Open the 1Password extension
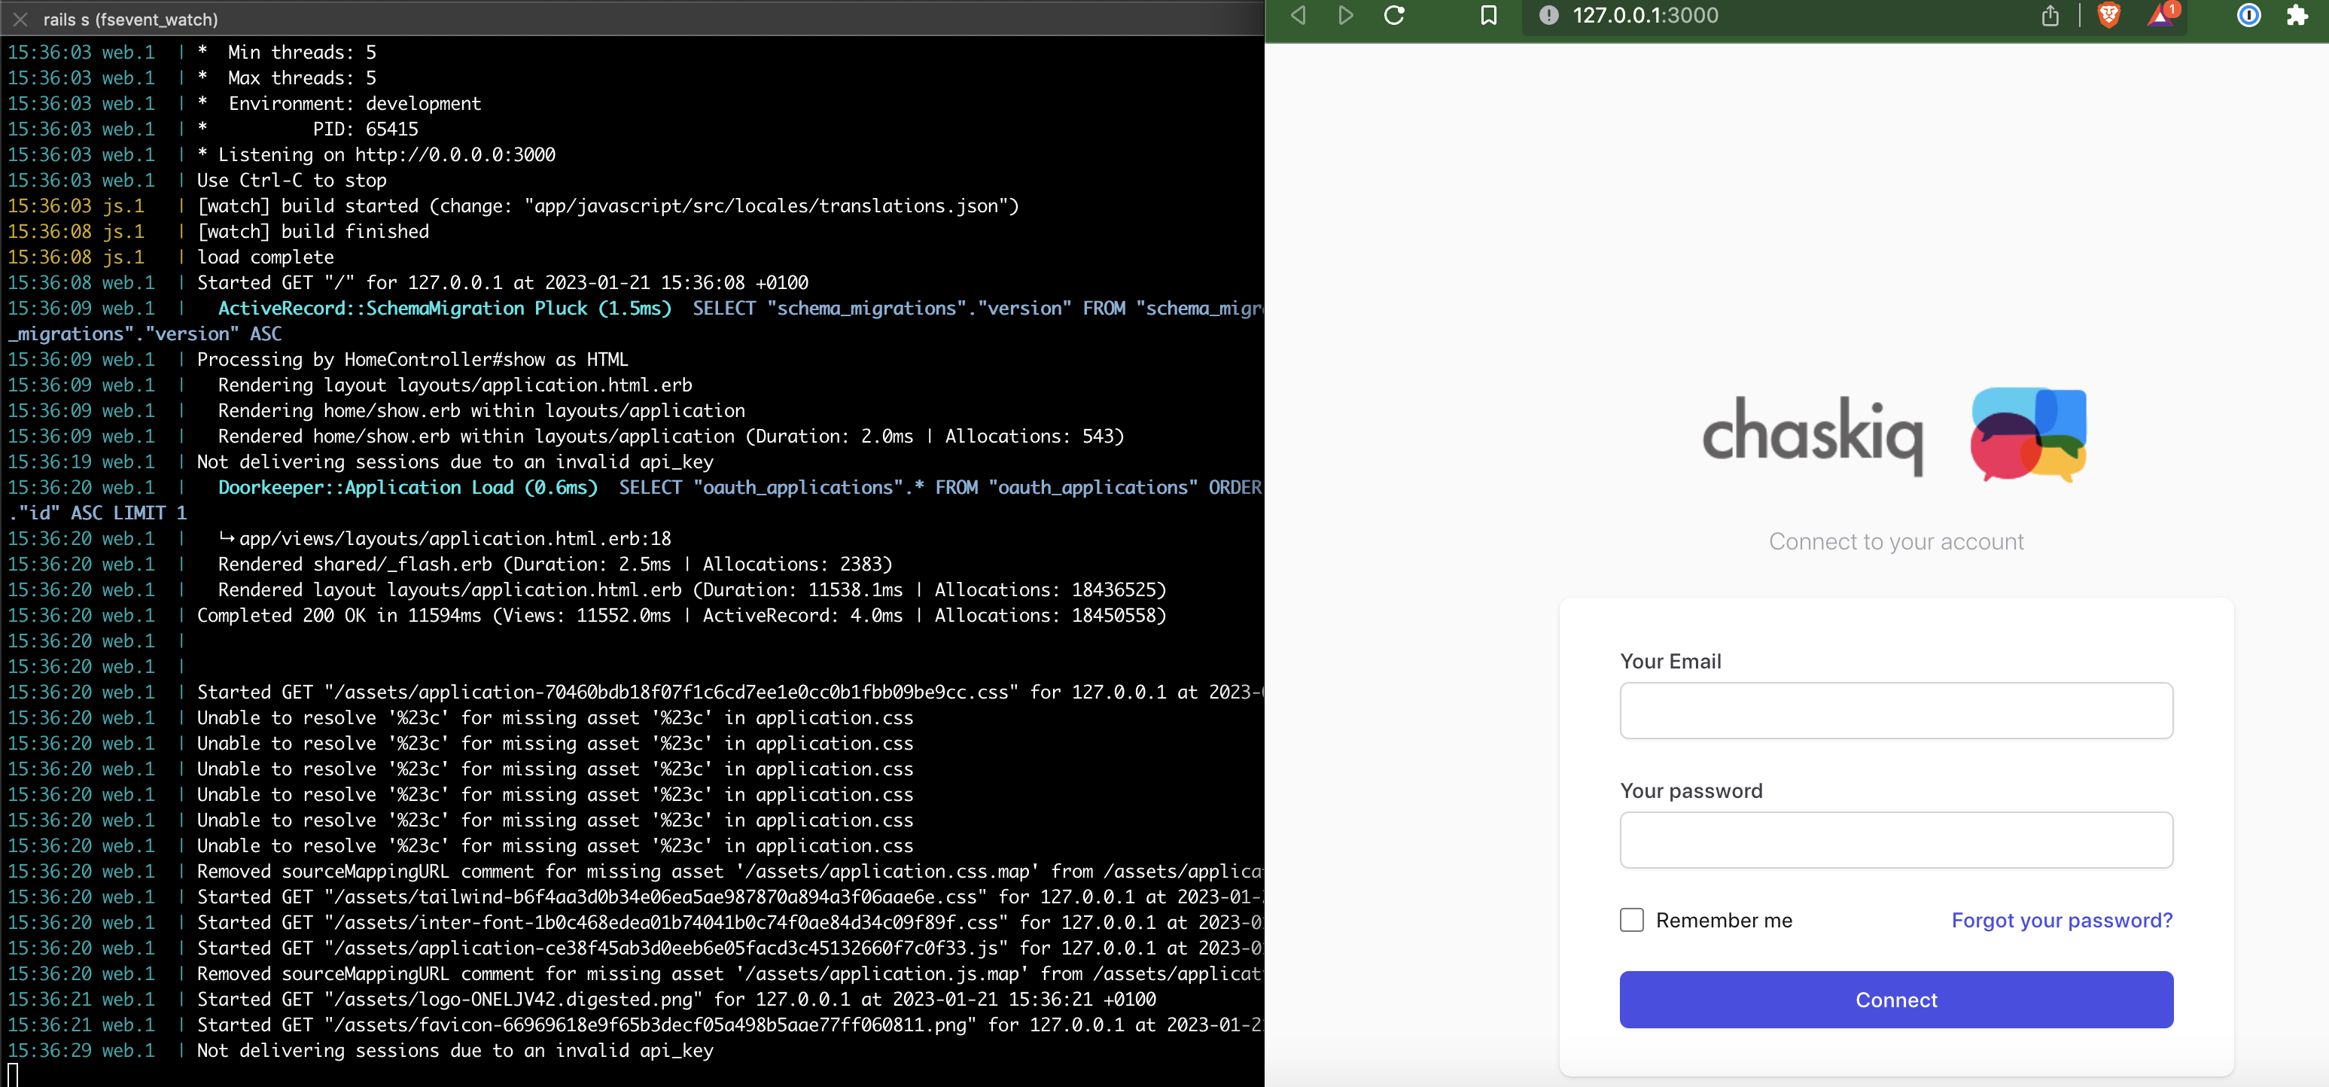This screenshot has height=1087, width=2329. tap(2249, 15)
